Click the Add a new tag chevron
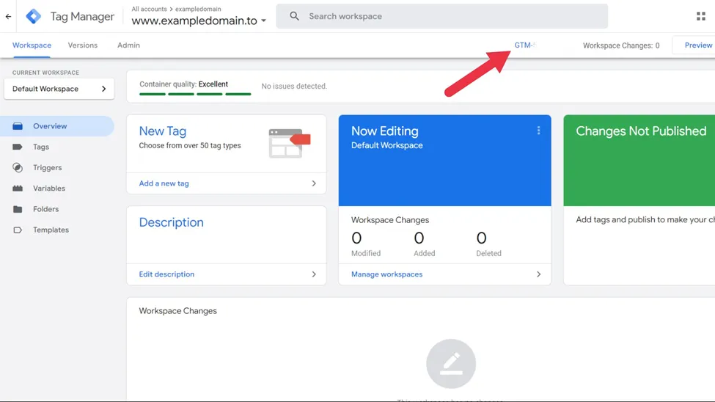Image resolution: width=715 pixels, height=402 pixels. click(x=314, y=183)
